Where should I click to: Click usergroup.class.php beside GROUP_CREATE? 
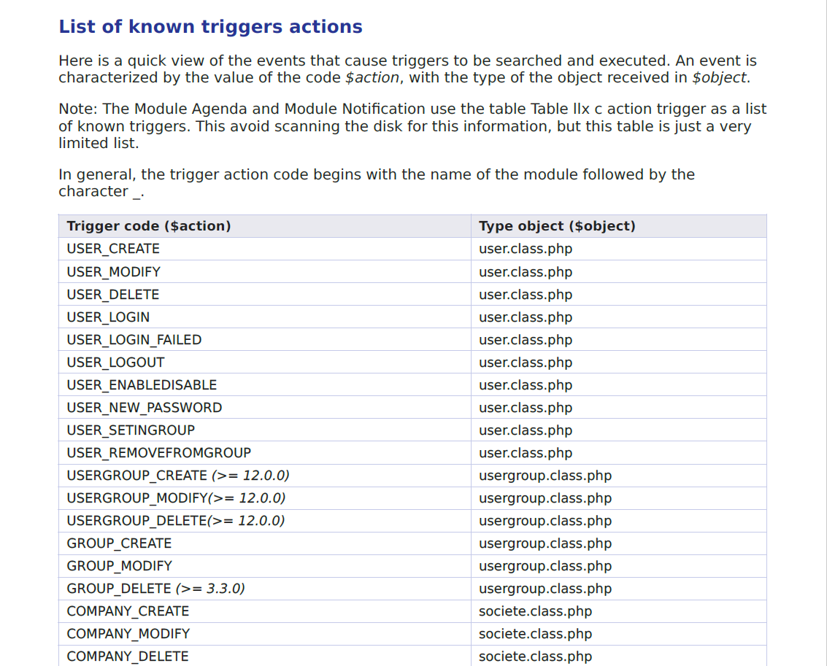pyautogui.click(x=545, y=543)
